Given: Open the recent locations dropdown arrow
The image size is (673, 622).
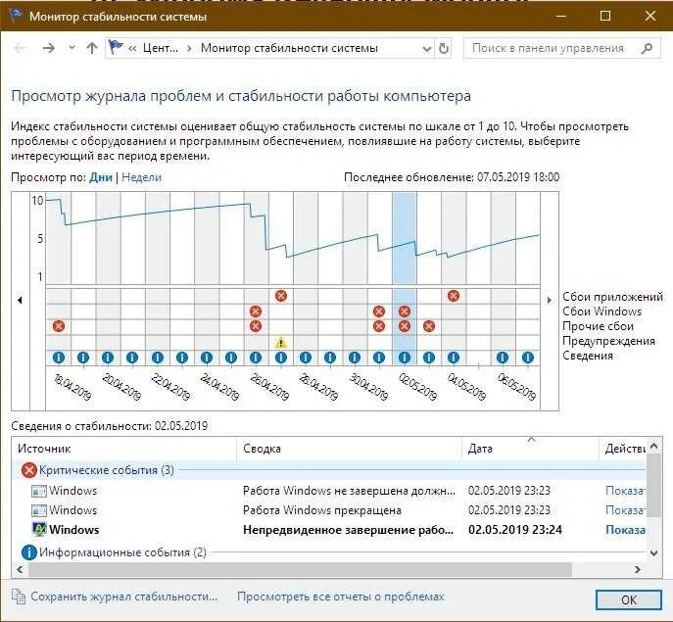Looking at the screenshot, I should pyautogui.click(x=72, y=48).
